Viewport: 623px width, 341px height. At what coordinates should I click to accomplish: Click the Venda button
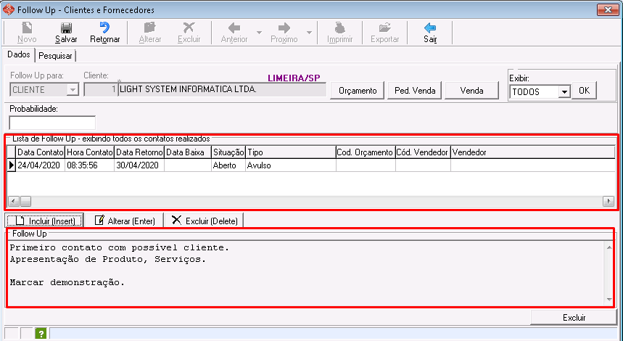click(471, 91)
